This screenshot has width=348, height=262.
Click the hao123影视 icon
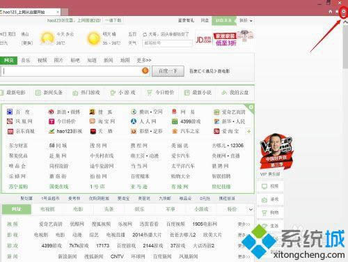tap(52, 131)
